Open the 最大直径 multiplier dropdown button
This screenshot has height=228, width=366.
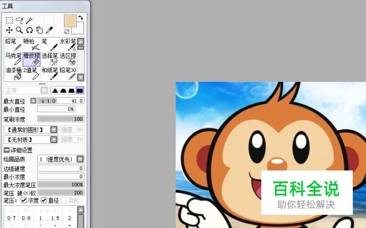coord(33,101)
